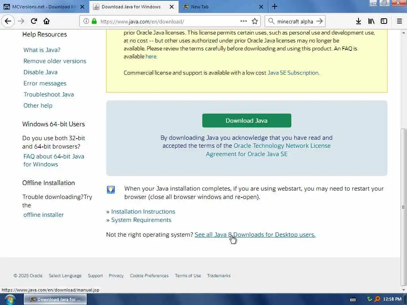Image resolution: width=407 pixels, height=305 pixels.
Task: Click the browser Back arrow button
Action: pos(8,21)
